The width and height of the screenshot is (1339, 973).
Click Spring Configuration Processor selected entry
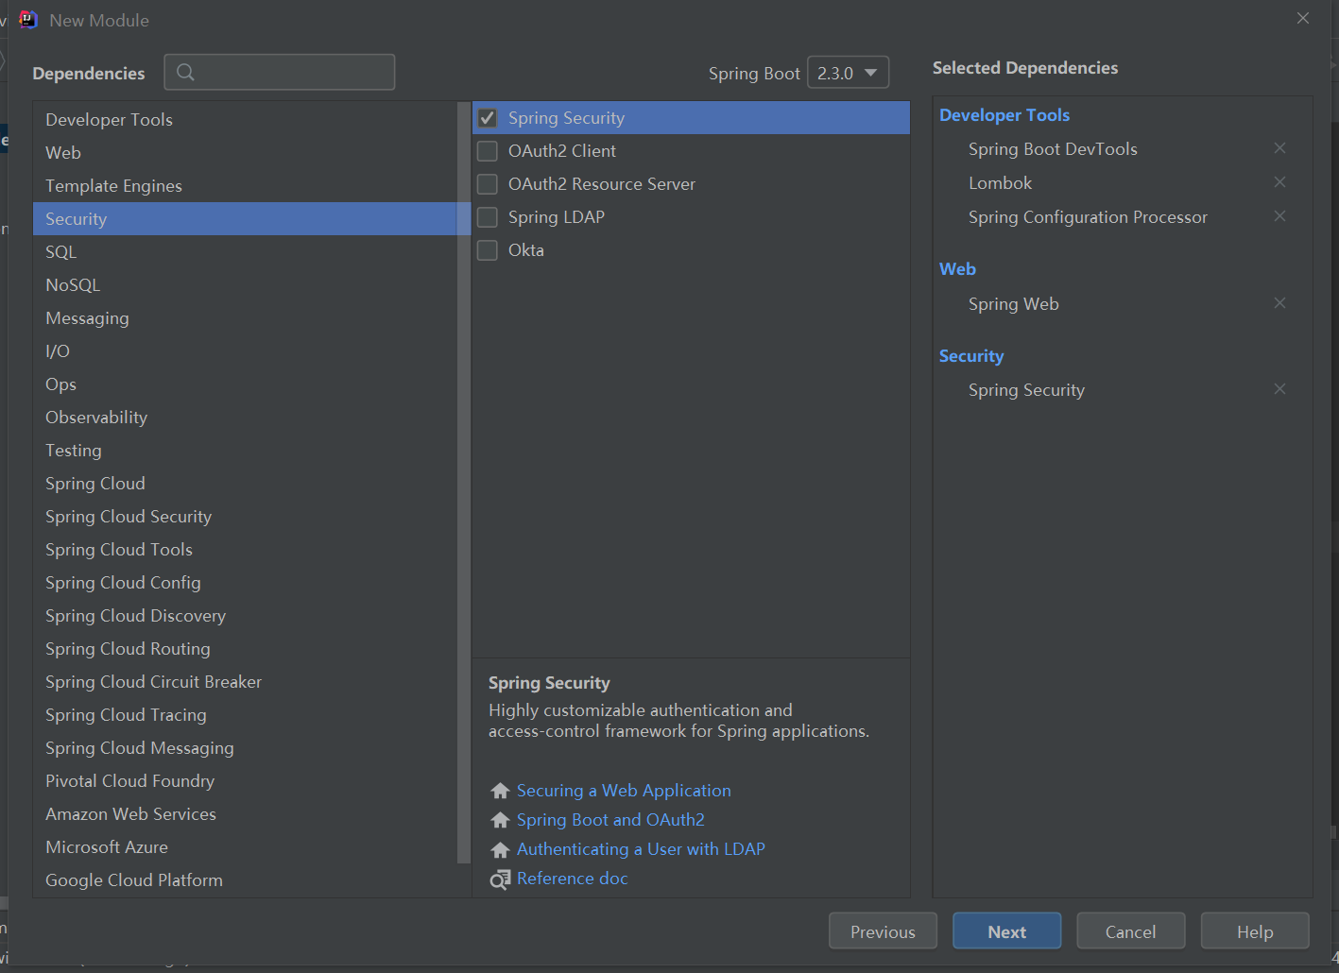coord(1088,217)
